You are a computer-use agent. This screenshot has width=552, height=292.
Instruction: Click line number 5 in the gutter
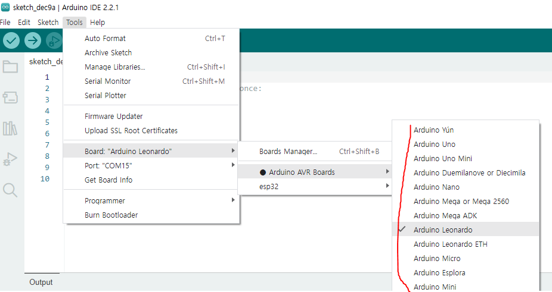(47, 123)
